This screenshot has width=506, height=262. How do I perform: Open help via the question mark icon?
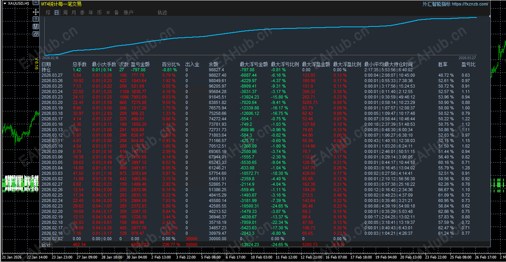36,19
